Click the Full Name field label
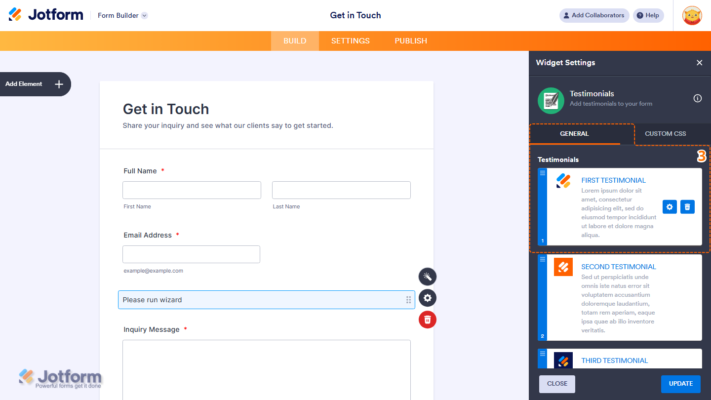711x400 pixels. (140, 171)
